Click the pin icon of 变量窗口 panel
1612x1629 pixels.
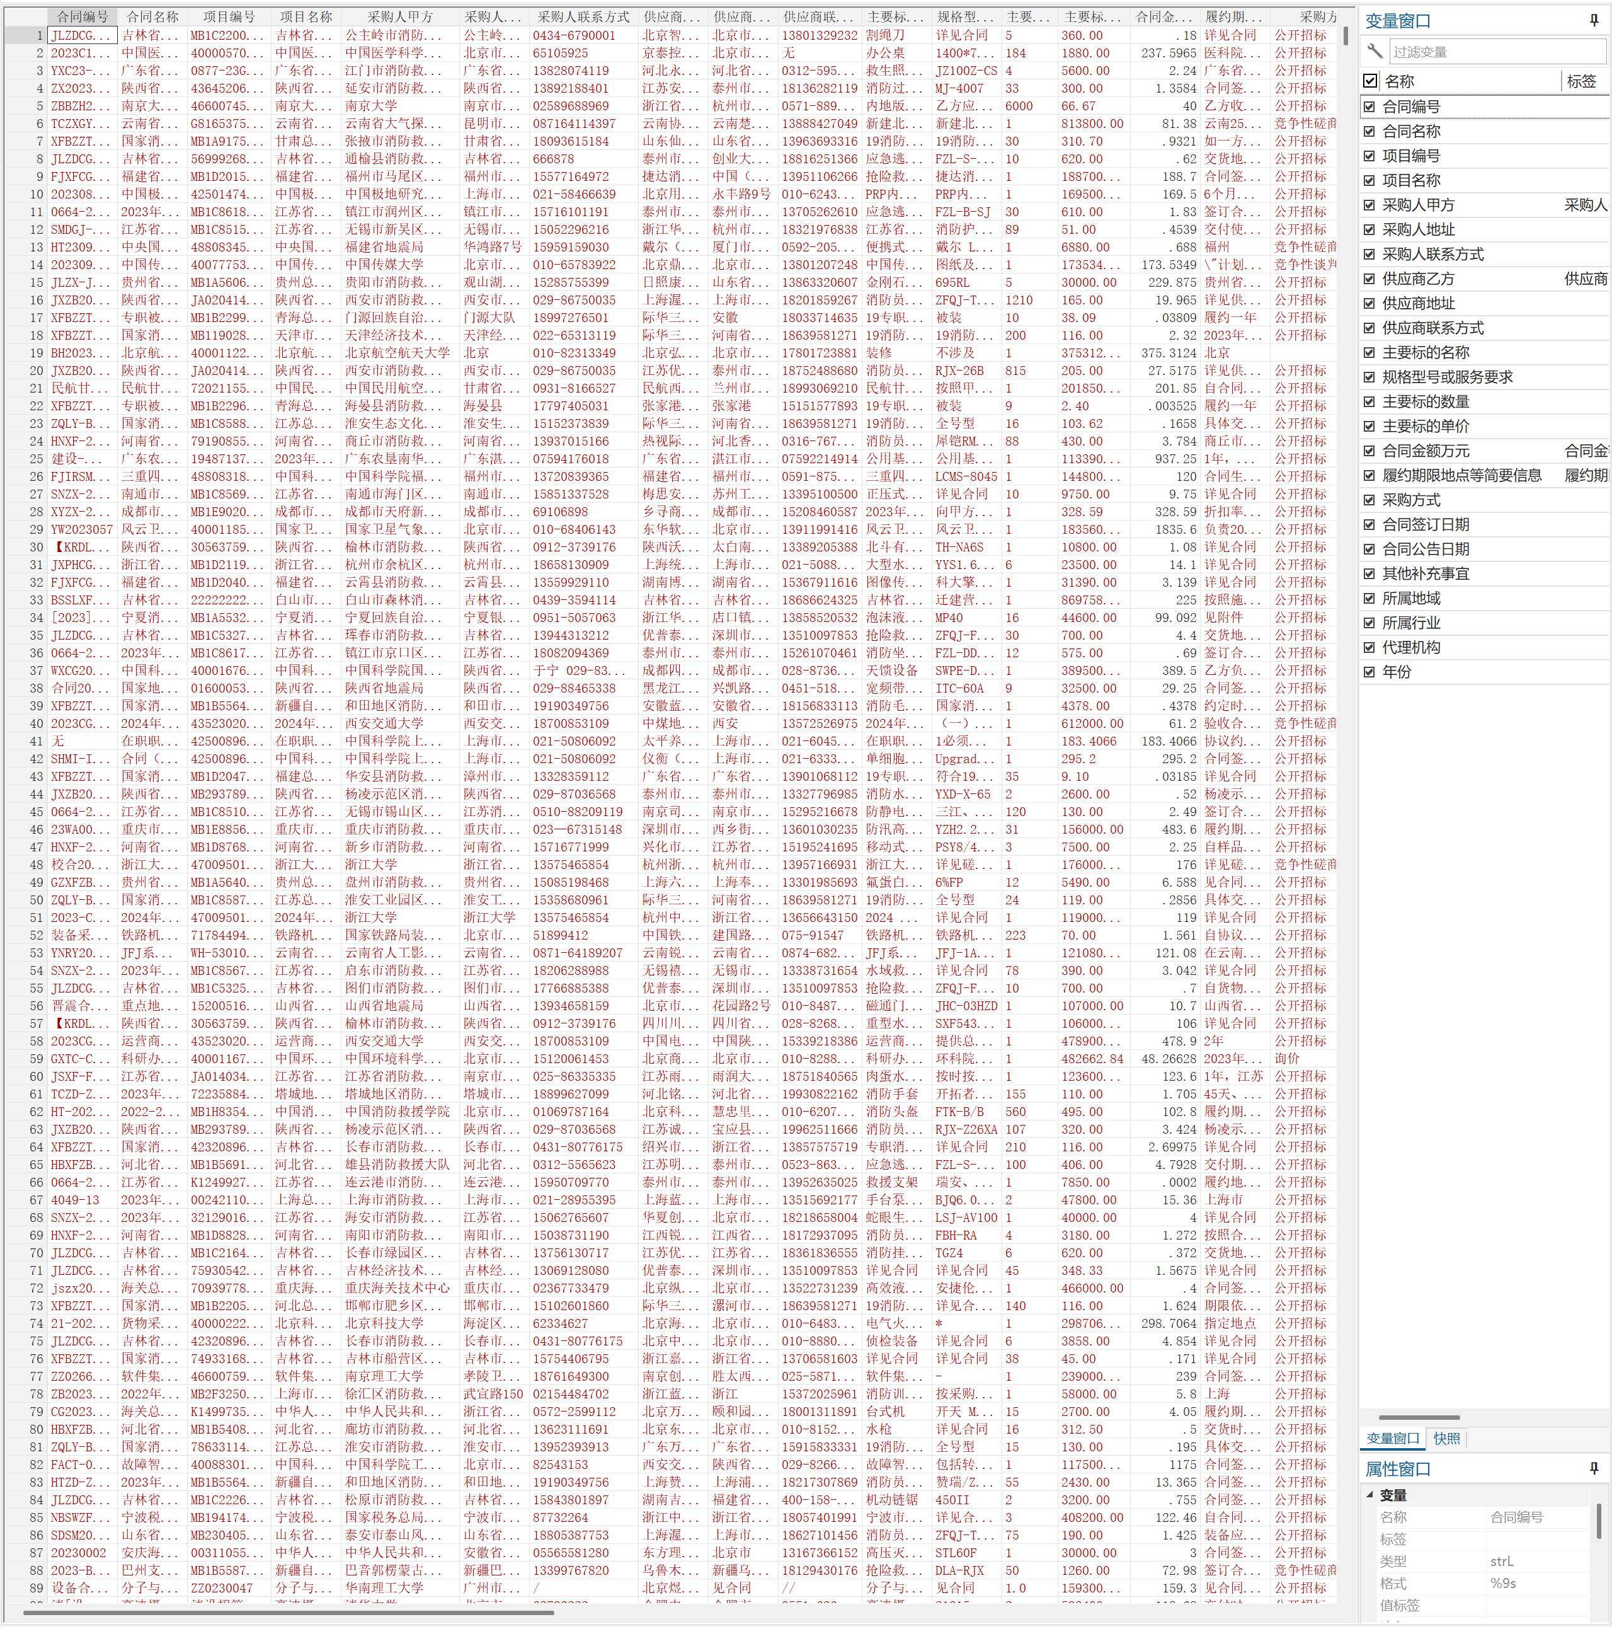click(x=1594, y=20)
